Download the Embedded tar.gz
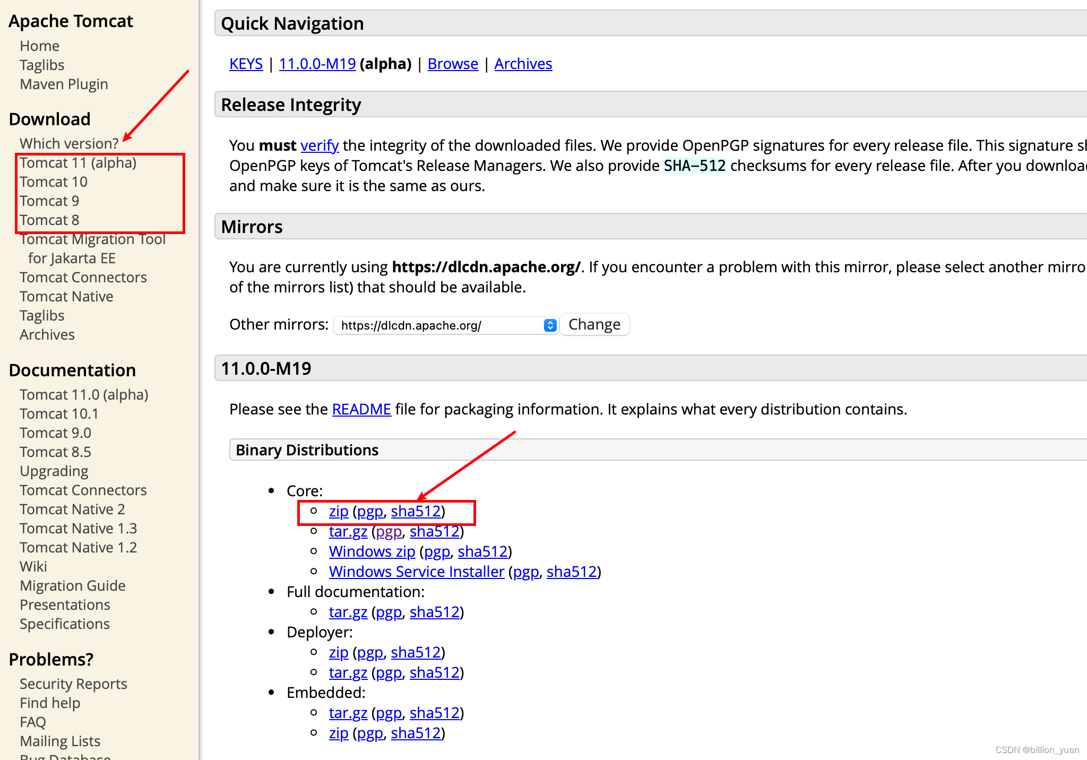The width and height of the screenshot is (1087, 760). click(x=348, y=713)
